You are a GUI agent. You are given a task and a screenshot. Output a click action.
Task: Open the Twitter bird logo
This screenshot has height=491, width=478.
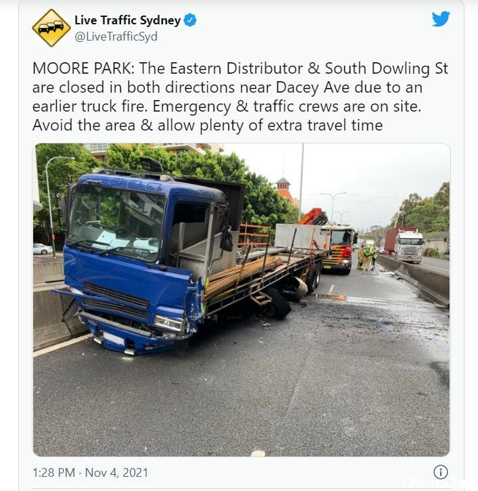(x=441, y=19)
